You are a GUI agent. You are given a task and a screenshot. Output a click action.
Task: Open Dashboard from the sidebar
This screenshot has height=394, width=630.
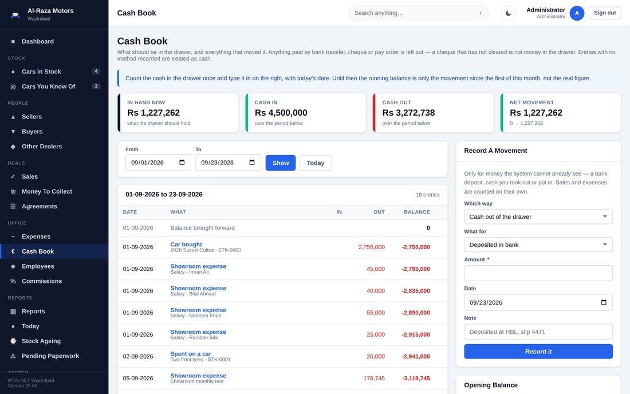click(x=54, y=41)
